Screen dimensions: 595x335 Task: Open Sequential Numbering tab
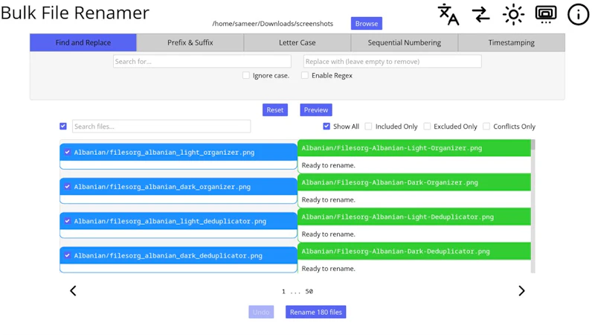pos(404,42)
